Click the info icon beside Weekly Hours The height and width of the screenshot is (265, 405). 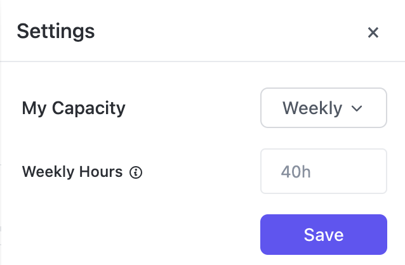(135, 172)
